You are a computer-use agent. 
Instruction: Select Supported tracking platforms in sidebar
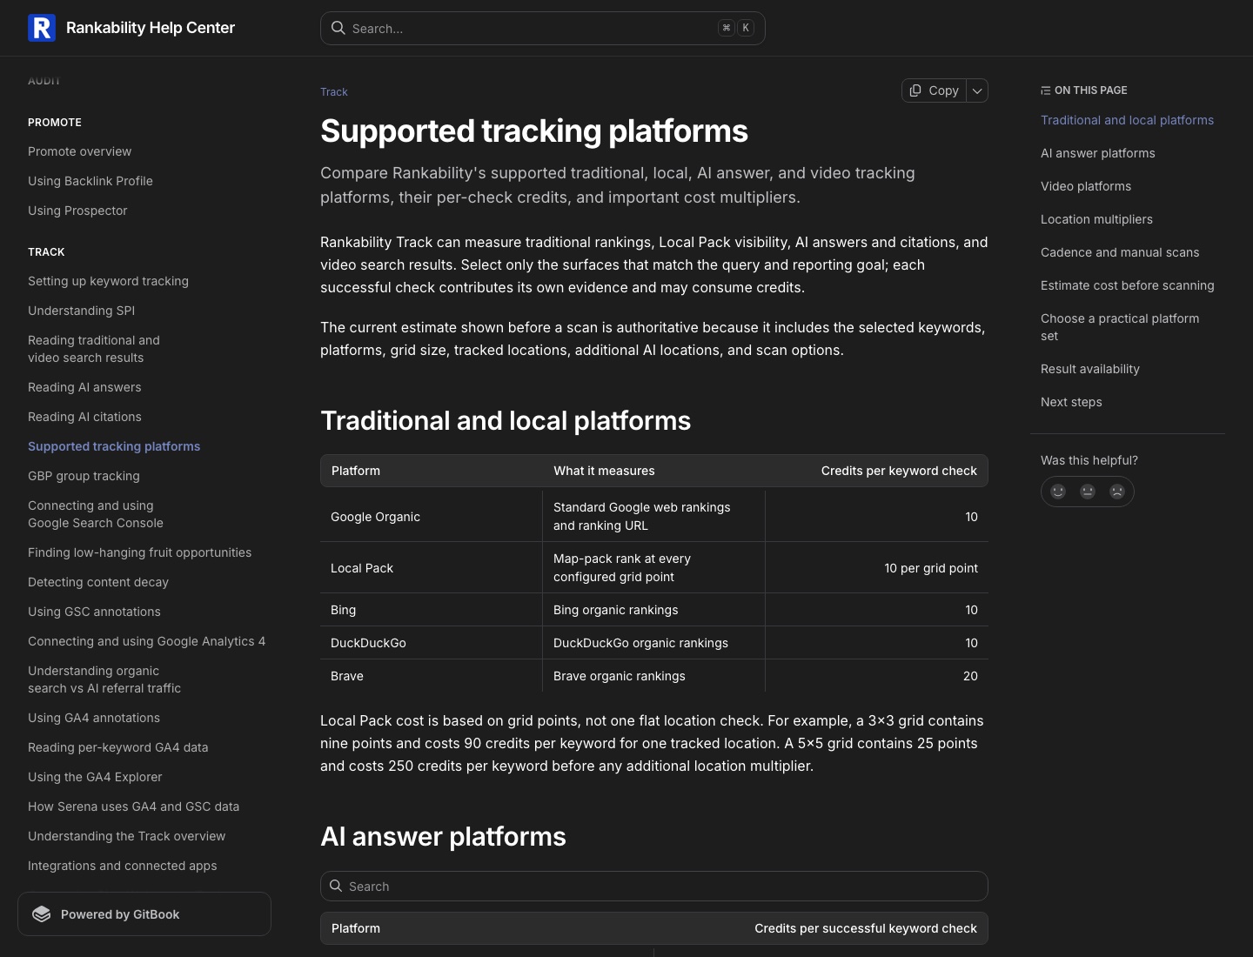[x=114, y=446]
